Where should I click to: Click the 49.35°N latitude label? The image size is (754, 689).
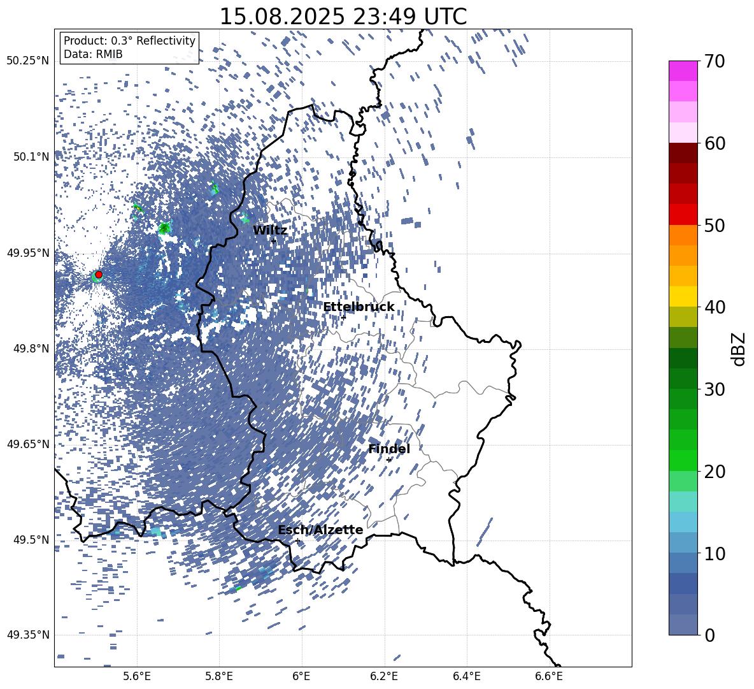coord(28,635)
